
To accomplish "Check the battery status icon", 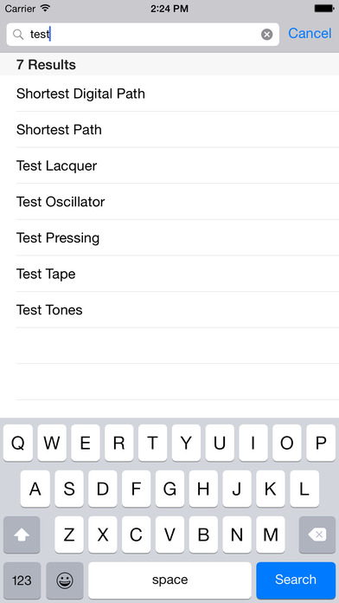I will tap(324, 8).
